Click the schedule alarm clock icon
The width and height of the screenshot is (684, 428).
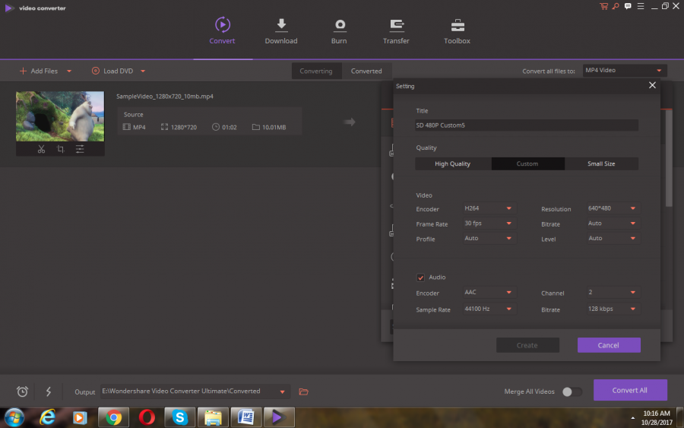[23, 392]
